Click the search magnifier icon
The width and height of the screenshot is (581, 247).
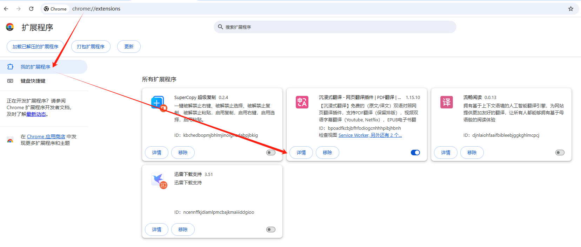point(220,27)
